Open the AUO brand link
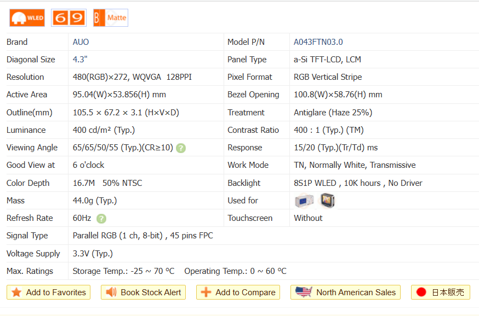479x316 pixels. [x=81, y=42]
